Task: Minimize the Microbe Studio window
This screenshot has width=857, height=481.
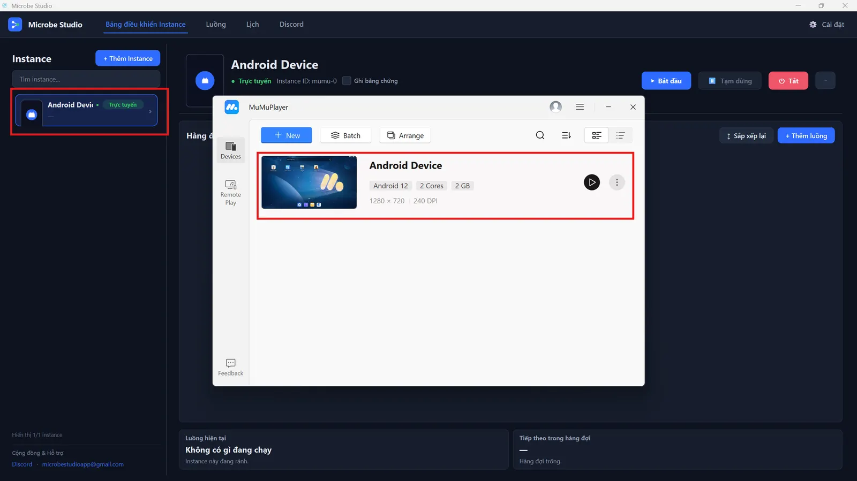Action: 798,5
